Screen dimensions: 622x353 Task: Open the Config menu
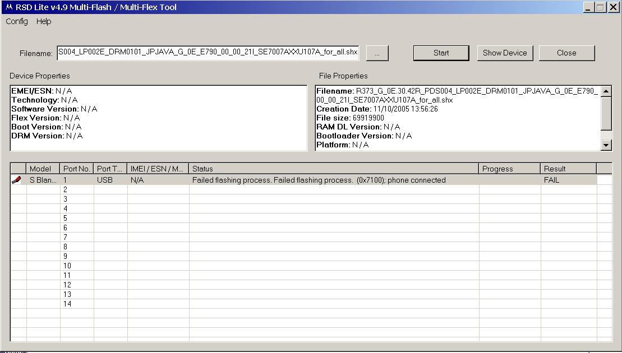pos(17,21)
